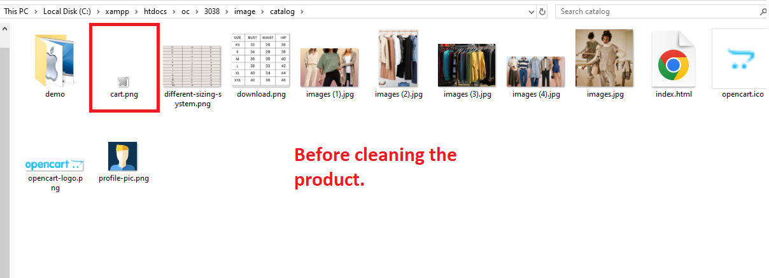Select the images.jpg thumbnail

pos(604,59)
